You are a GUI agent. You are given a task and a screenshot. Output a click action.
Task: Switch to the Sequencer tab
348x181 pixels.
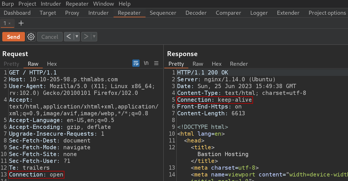pos(163,13)
